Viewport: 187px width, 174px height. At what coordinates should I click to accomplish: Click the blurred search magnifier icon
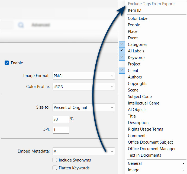pos(21,25)
